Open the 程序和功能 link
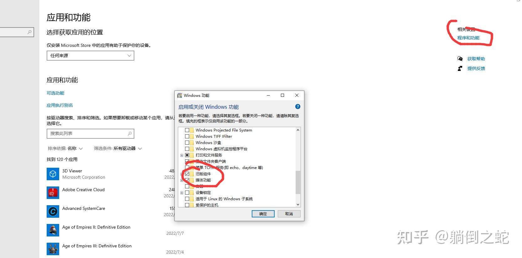522x258 pixels. point(468,38)
